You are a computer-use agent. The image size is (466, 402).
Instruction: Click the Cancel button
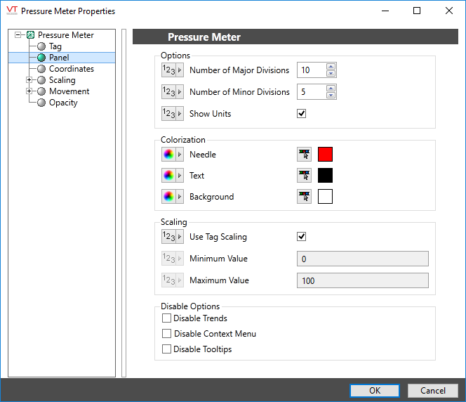click(433, 391)
